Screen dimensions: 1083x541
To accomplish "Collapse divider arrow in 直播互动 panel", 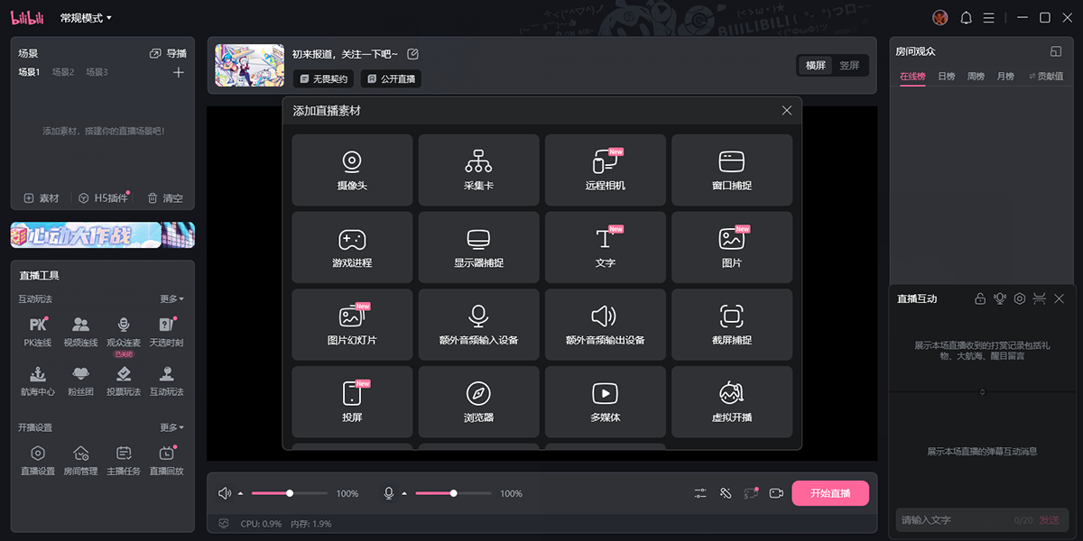I will point(983,391).
